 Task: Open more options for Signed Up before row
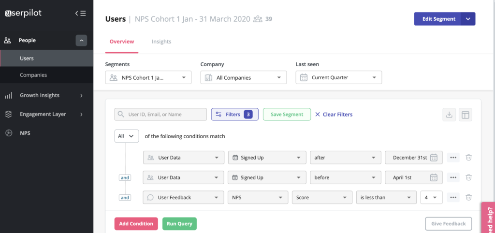[453, 177]
